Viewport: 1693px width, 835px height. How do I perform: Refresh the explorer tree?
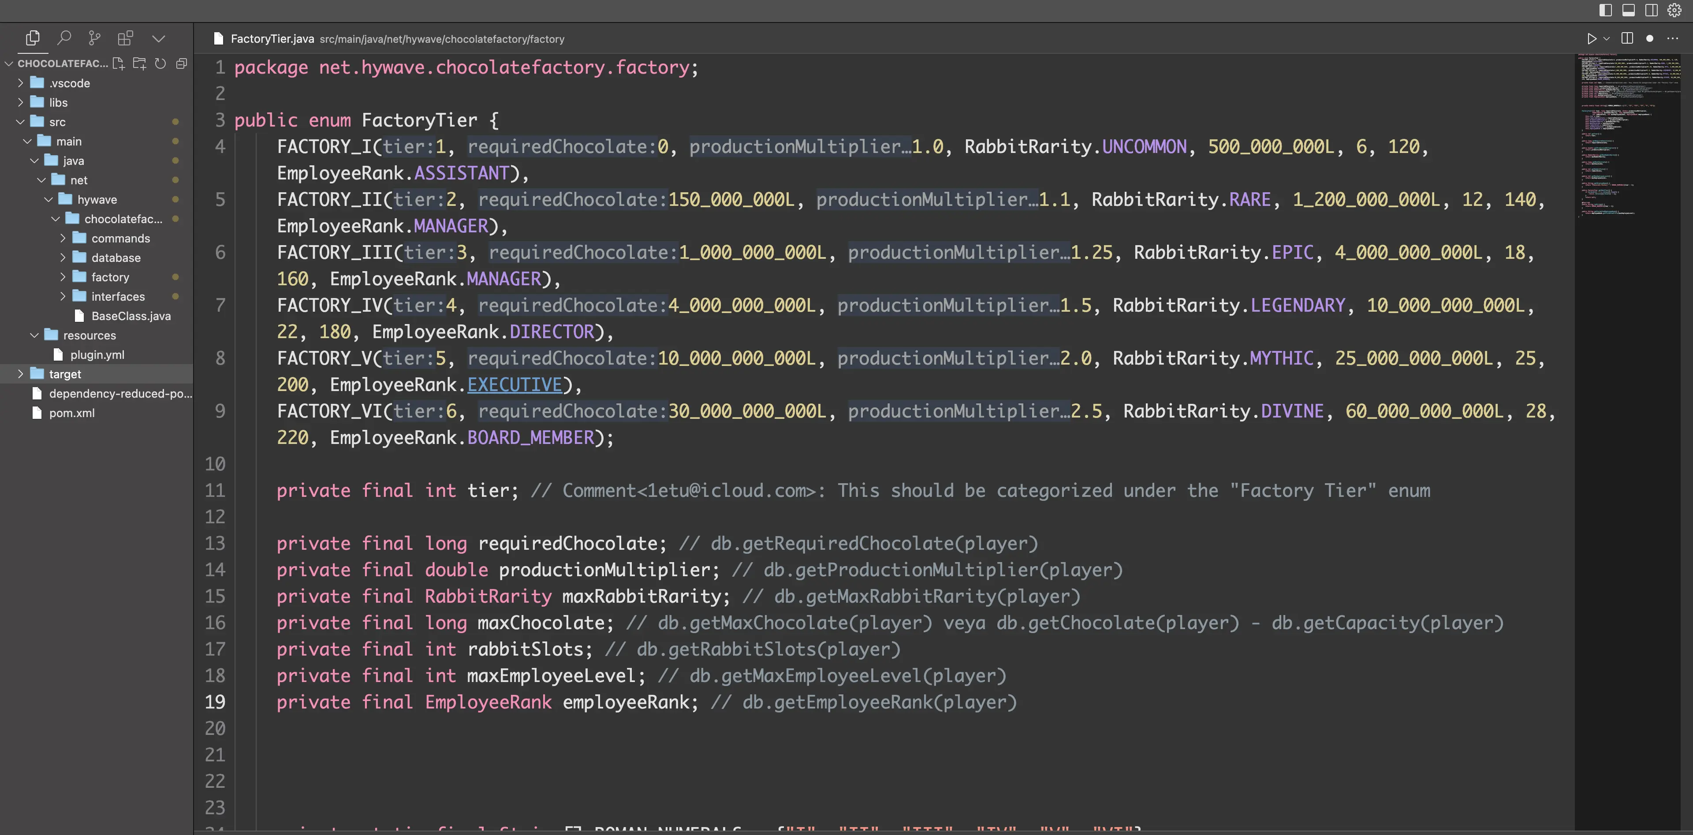(x=160, y=63)
